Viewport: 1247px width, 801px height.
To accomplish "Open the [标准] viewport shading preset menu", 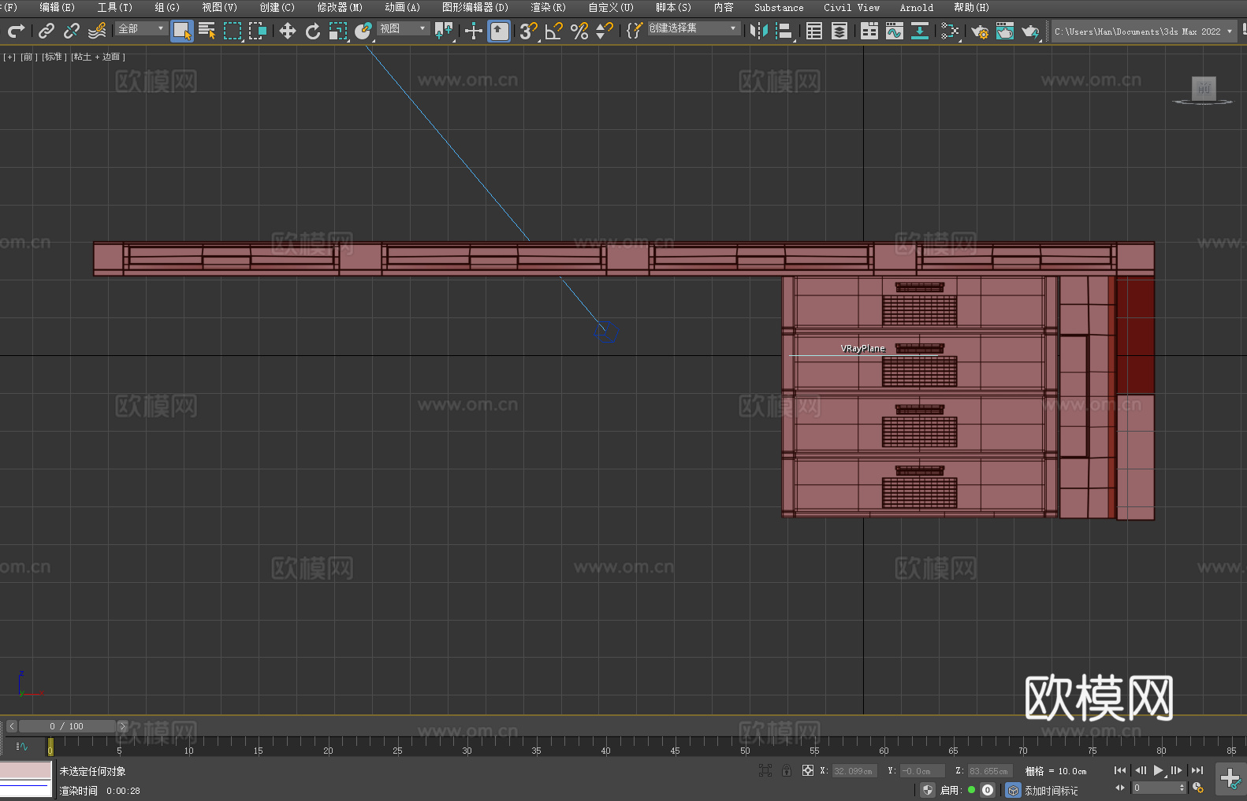I will (x=54, y=57).
